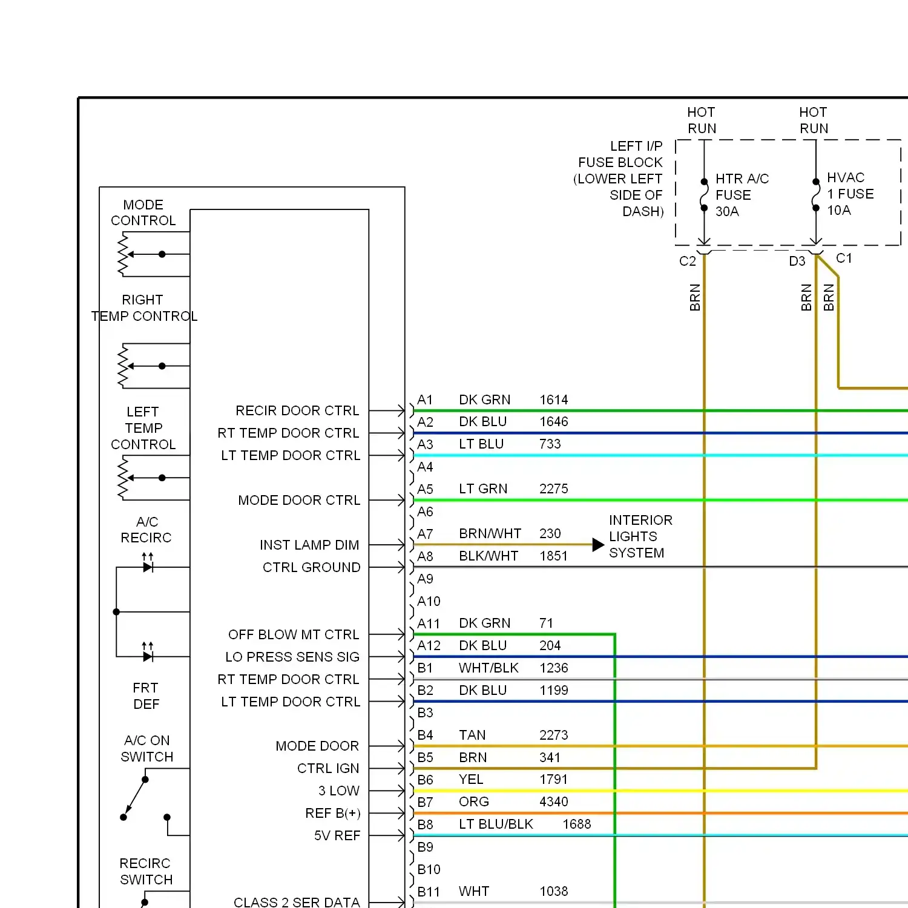Viewport: 908px width, 908px height.
Task: Select the "CTRL GROUND" signal label
Action: tap(311, 567)
